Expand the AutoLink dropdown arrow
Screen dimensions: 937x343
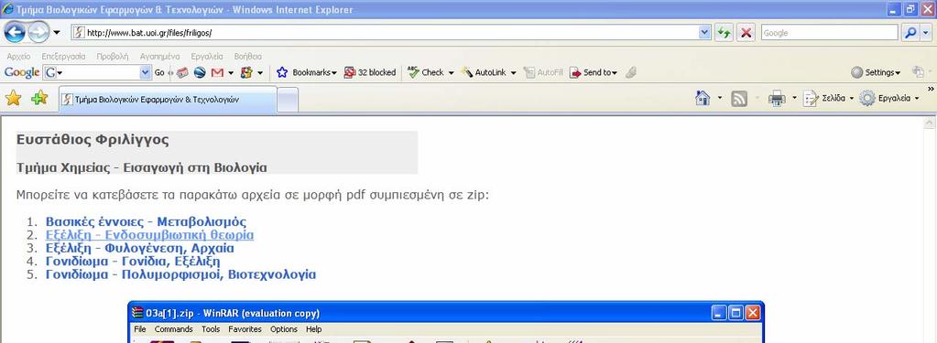click(513, 73)
